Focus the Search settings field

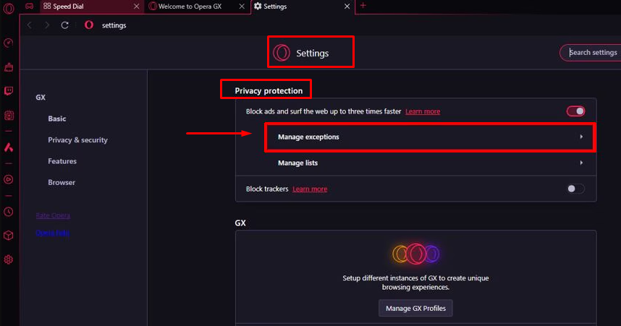tap(591, 53)
